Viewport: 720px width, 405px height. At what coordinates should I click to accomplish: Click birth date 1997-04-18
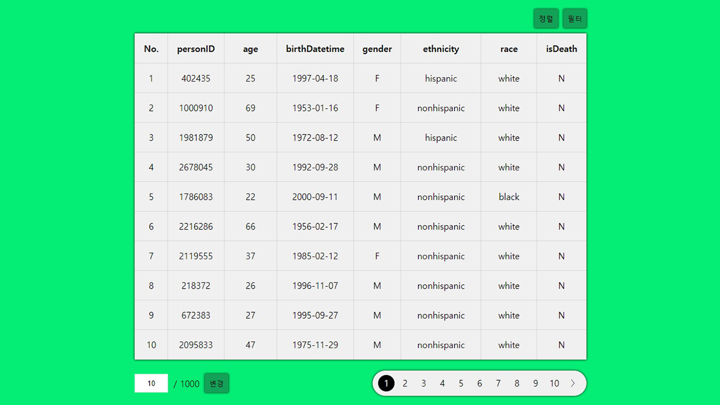pyautogui.click(x=315, y=78)
